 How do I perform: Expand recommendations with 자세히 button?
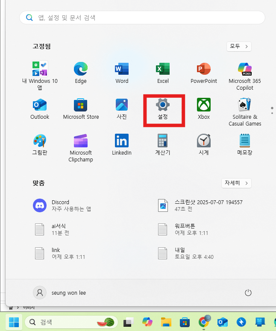pyautogui.click(x=236, y=183)
